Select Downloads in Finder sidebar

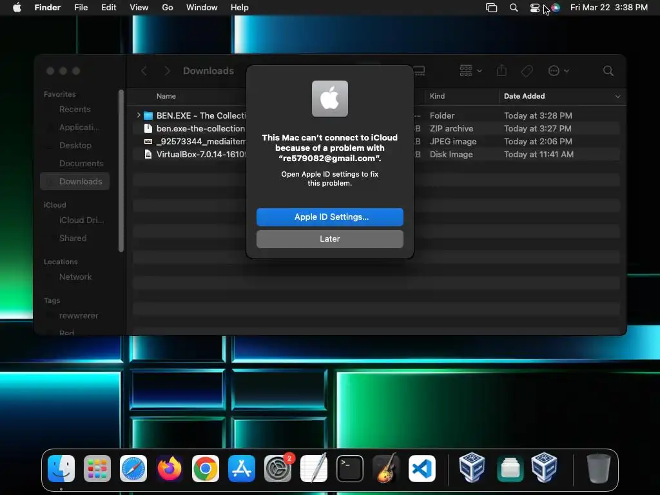(75, 181)
